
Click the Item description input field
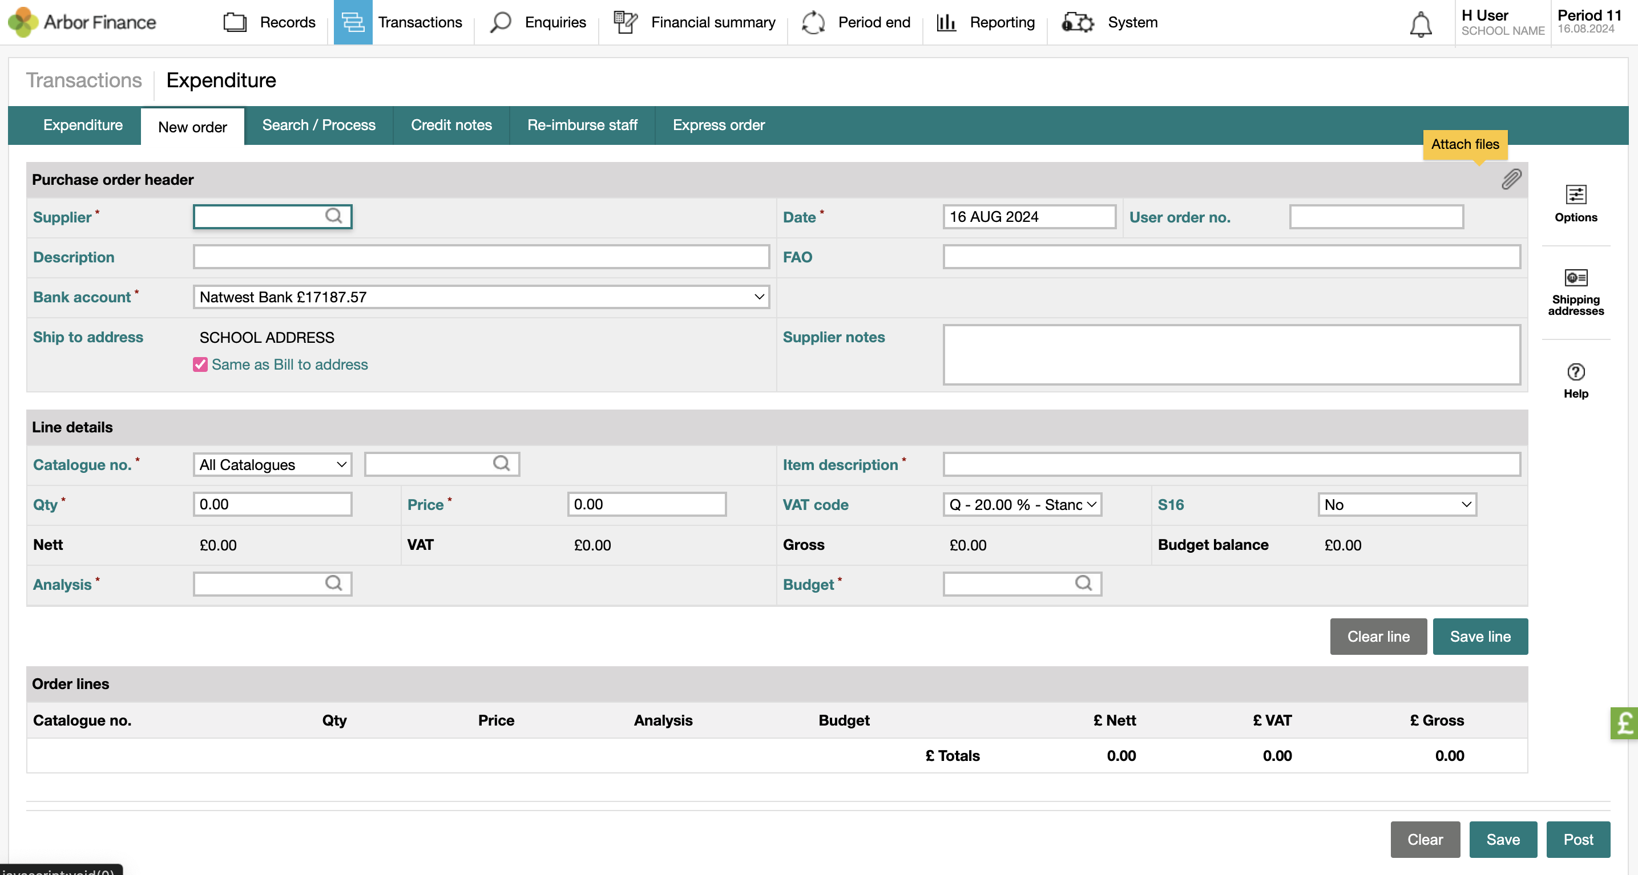coord(1231,464)
